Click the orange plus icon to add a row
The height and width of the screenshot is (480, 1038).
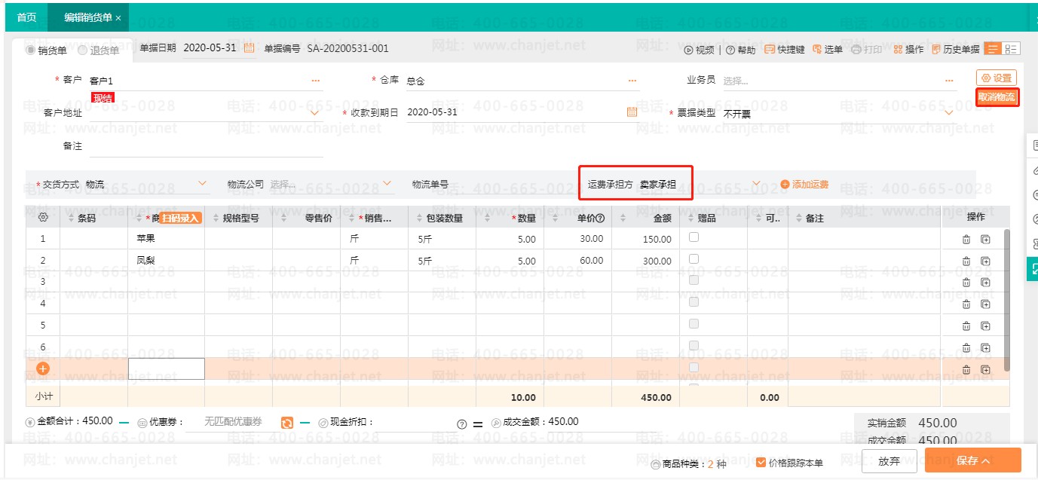click(x=43, y=368)
